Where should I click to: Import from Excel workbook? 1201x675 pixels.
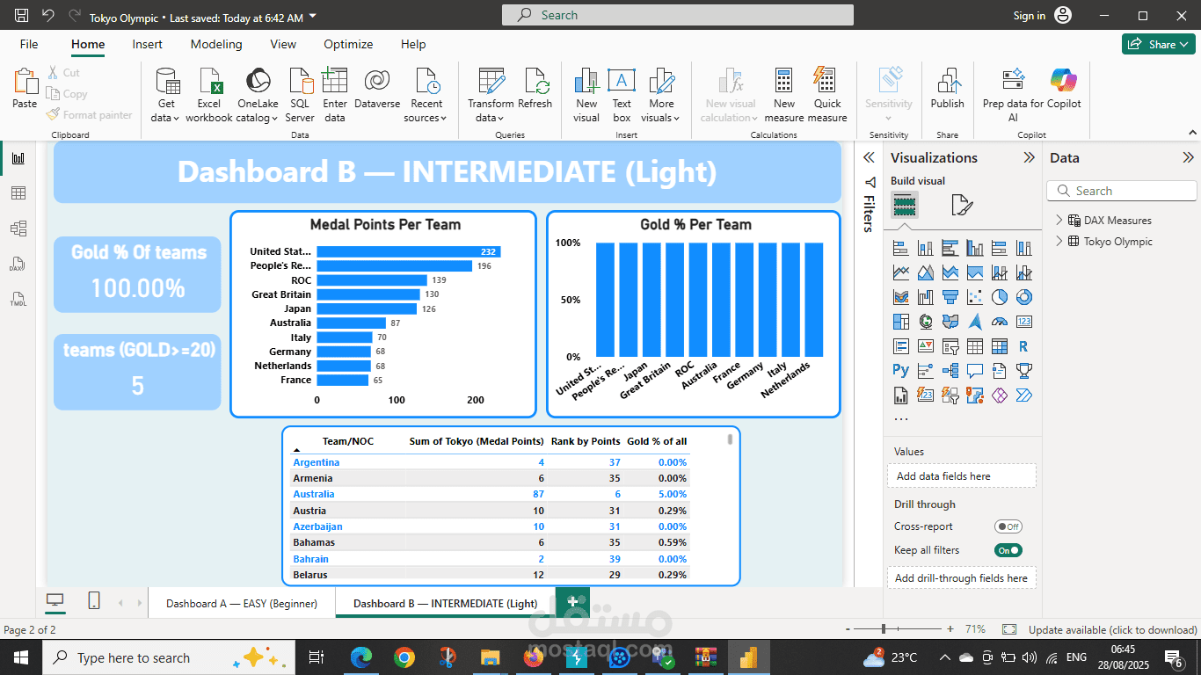(x=209, y=95)
